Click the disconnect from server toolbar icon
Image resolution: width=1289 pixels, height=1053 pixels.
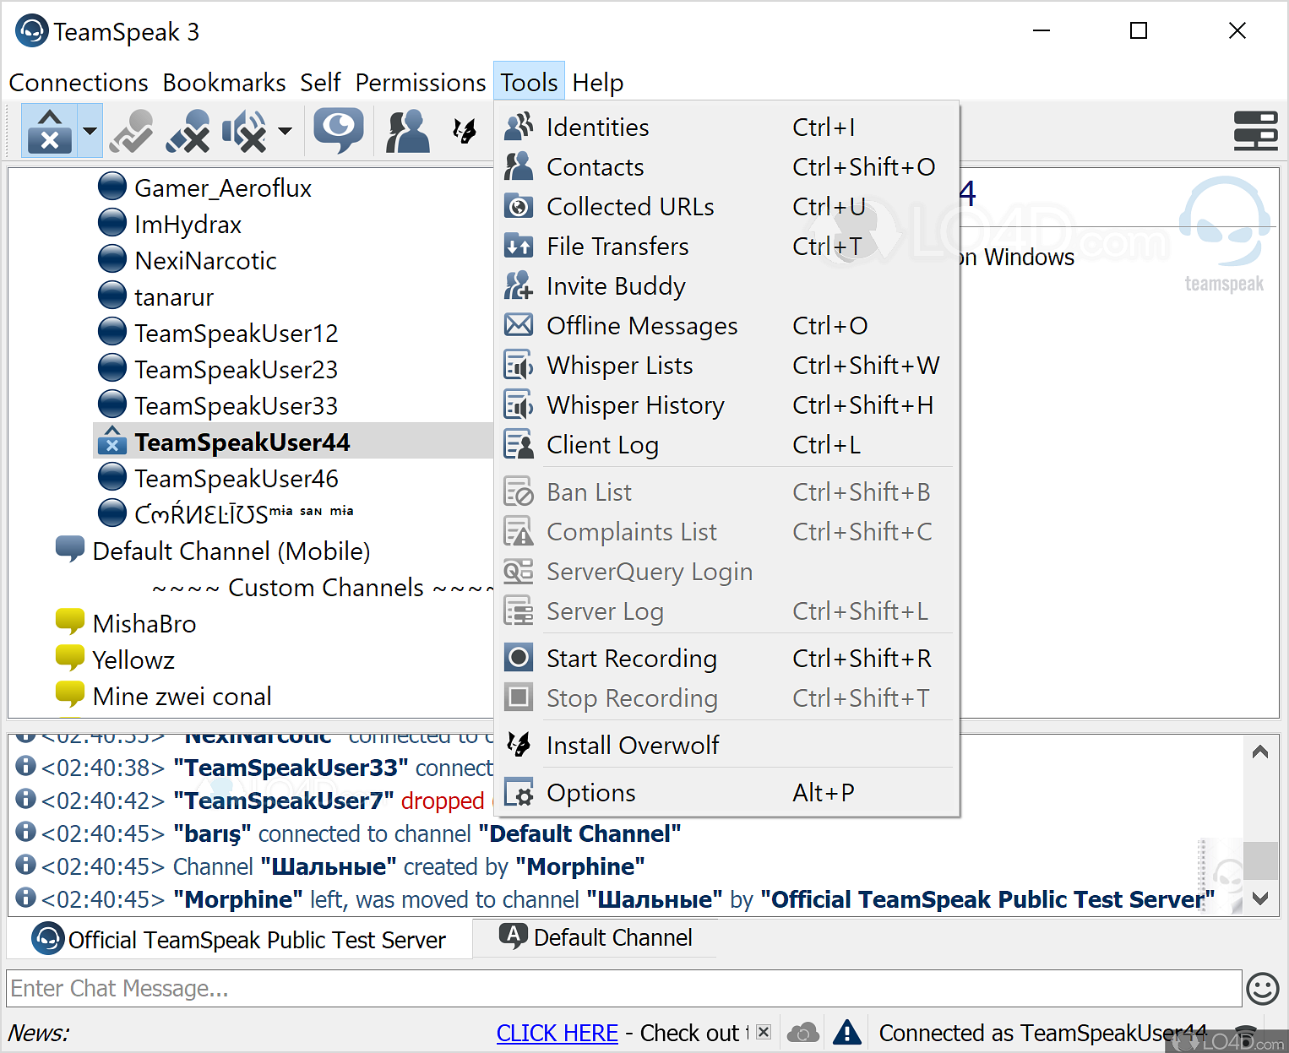(50, 131)
